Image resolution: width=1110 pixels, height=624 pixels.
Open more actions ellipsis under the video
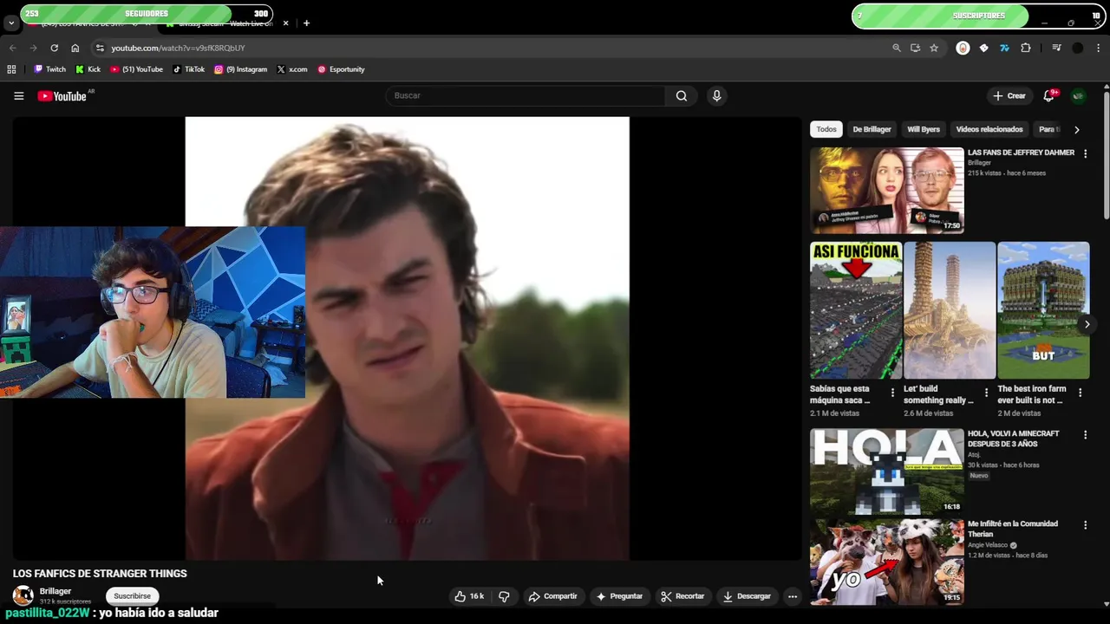[x=792, y=596]
